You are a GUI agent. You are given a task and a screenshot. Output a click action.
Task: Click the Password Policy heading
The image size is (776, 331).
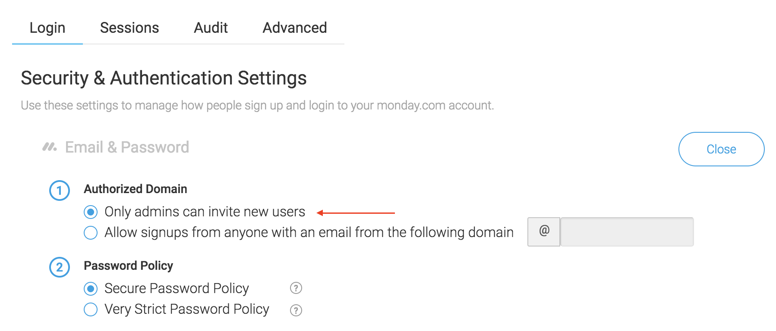pyautogui.click(x=128, y=265)
